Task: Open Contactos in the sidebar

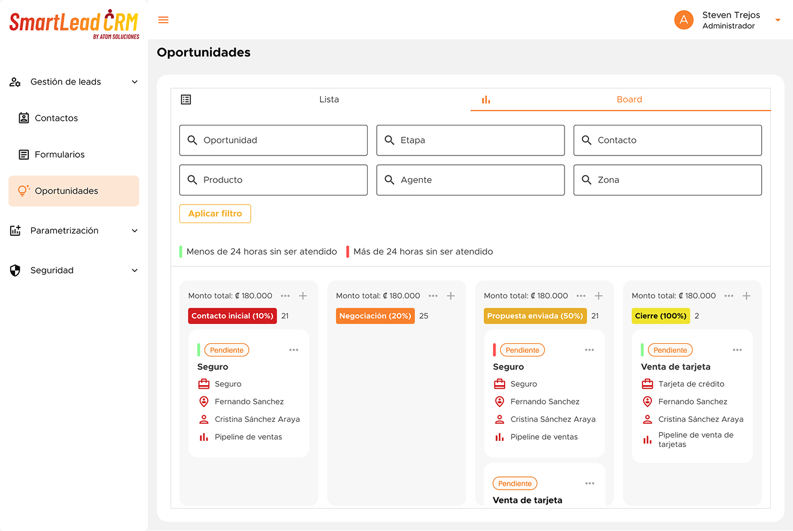Action: pyautogui.click(x=56, y=118)
